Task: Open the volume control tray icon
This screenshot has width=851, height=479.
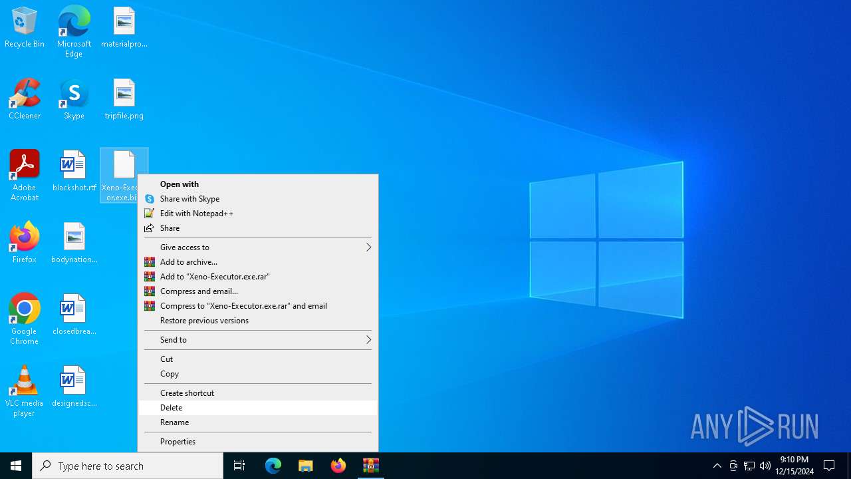Action: pos(765,466)
